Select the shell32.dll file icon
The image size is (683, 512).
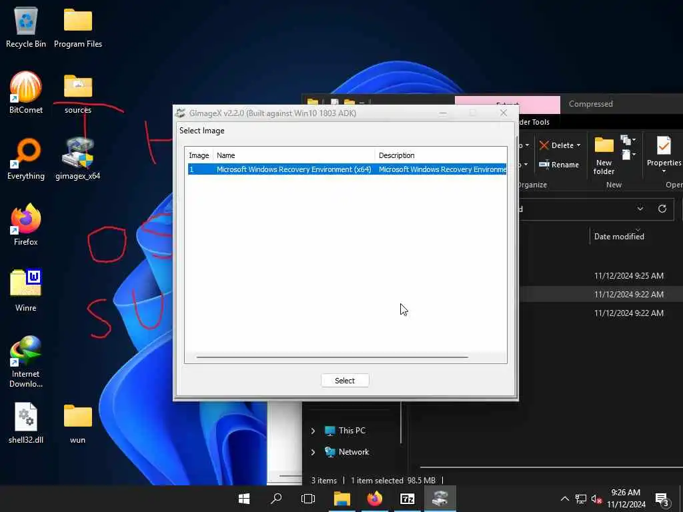(26, 422)
